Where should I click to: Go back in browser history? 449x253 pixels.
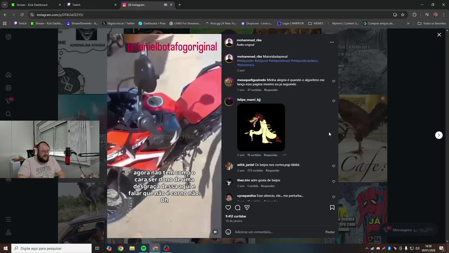[x=5, y=15]
